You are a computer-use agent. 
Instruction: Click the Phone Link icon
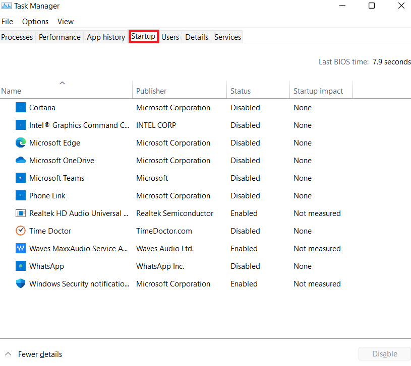click(21, 195)
